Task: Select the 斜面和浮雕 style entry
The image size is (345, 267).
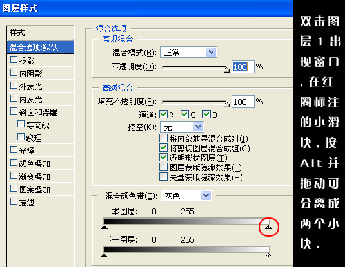Action: pyautogui.click(x=40, y=112)
